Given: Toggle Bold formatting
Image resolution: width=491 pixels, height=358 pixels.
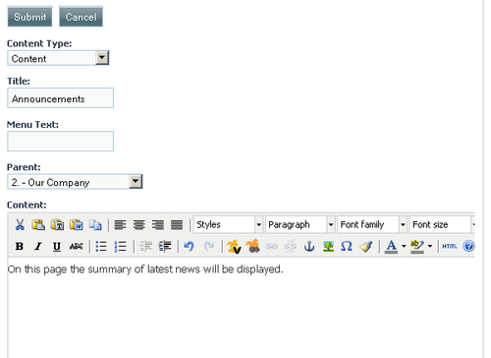Looking at the screenshot, I should tap(20, 246).
